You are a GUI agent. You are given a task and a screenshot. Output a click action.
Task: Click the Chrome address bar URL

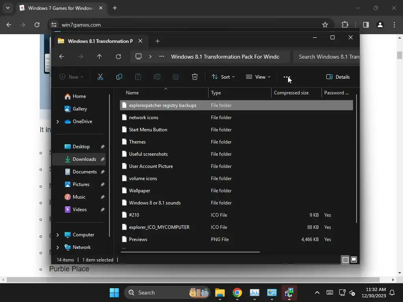81,25
